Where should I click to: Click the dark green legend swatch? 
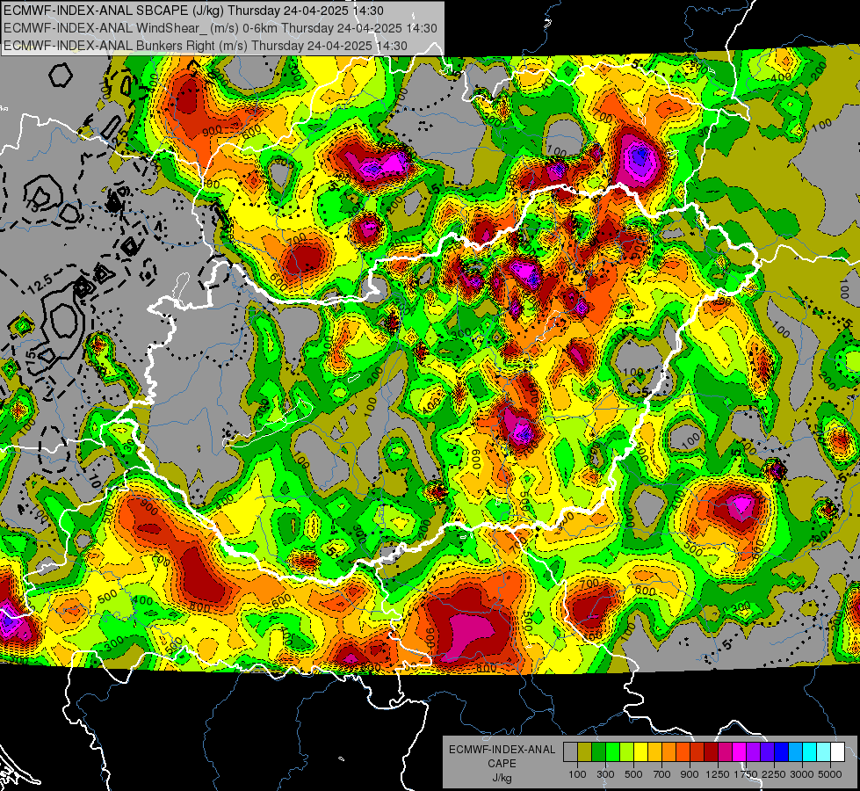tap(598, 751)
